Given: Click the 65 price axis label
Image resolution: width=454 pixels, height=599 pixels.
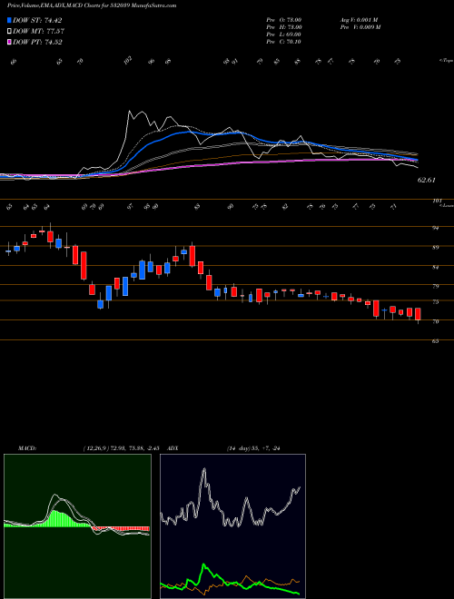Looking at the screenshot, I should 435,341.
